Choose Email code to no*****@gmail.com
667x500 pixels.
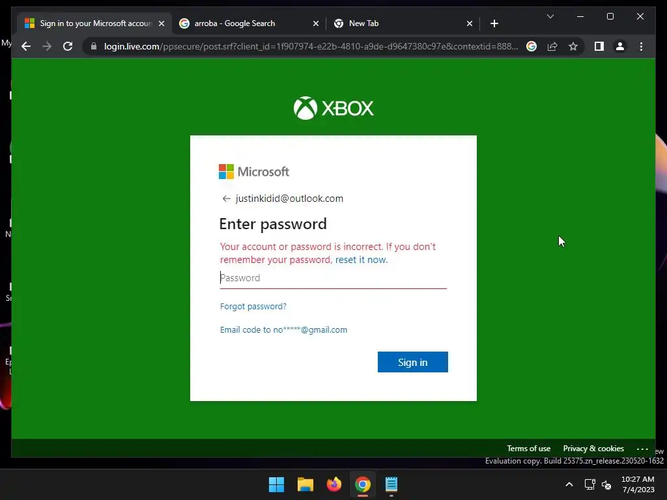pos(284,330)
